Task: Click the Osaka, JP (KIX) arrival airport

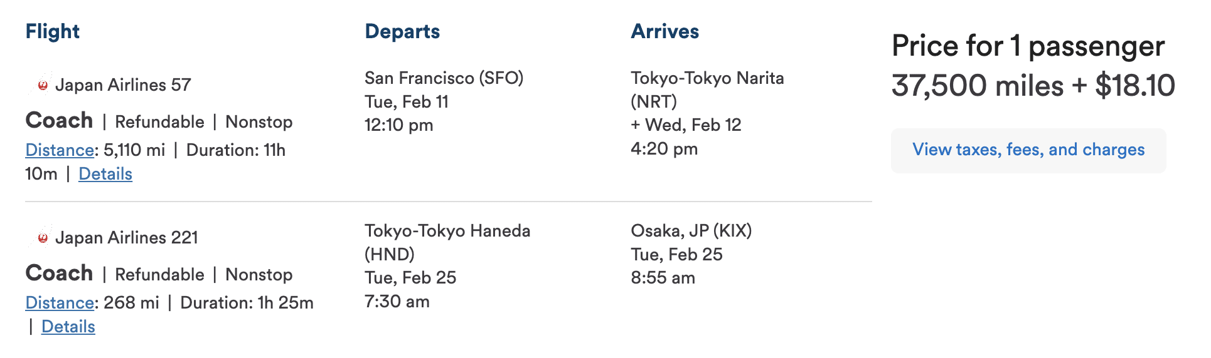Action: (x=691, y=231)
